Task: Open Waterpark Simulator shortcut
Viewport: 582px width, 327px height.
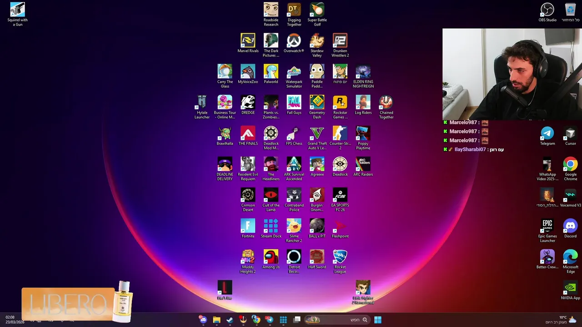Action: pos(294,76)
